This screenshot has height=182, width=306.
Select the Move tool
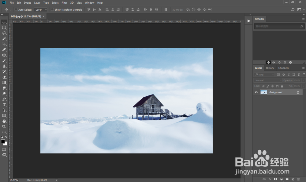tap(4, 22)
